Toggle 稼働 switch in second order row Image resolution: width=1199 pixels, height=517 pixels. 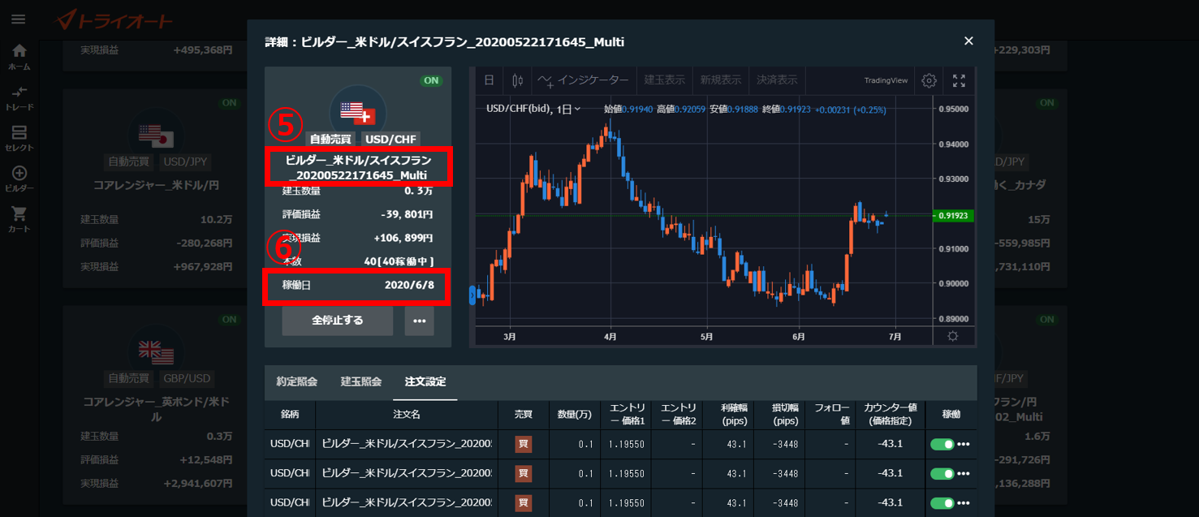[x=942, y=474]
